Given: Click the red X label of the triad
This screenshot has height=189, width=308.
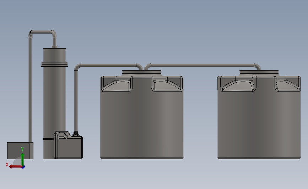Looking at the screenshot, I should [x=7, y=165].
